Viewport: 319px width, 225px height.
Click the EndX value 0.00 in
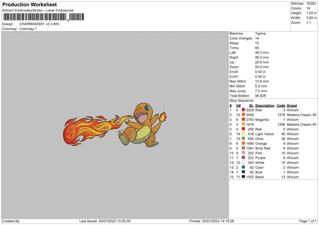point(260,72)
